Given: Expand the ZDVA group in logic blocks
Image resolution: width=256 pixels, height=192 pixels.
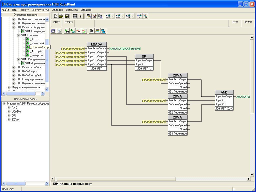Looking at the screenshot, I should (9, 119).
